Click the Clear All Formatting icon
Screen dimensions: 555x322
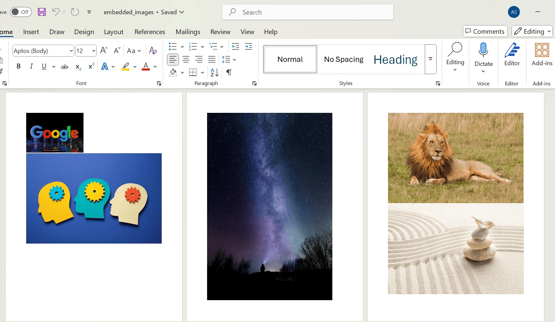click(x=153, y=51)
